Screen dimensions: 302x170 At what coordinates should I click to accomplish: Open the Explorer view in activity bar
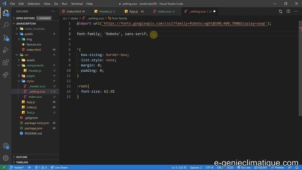[x=6, y=13]
